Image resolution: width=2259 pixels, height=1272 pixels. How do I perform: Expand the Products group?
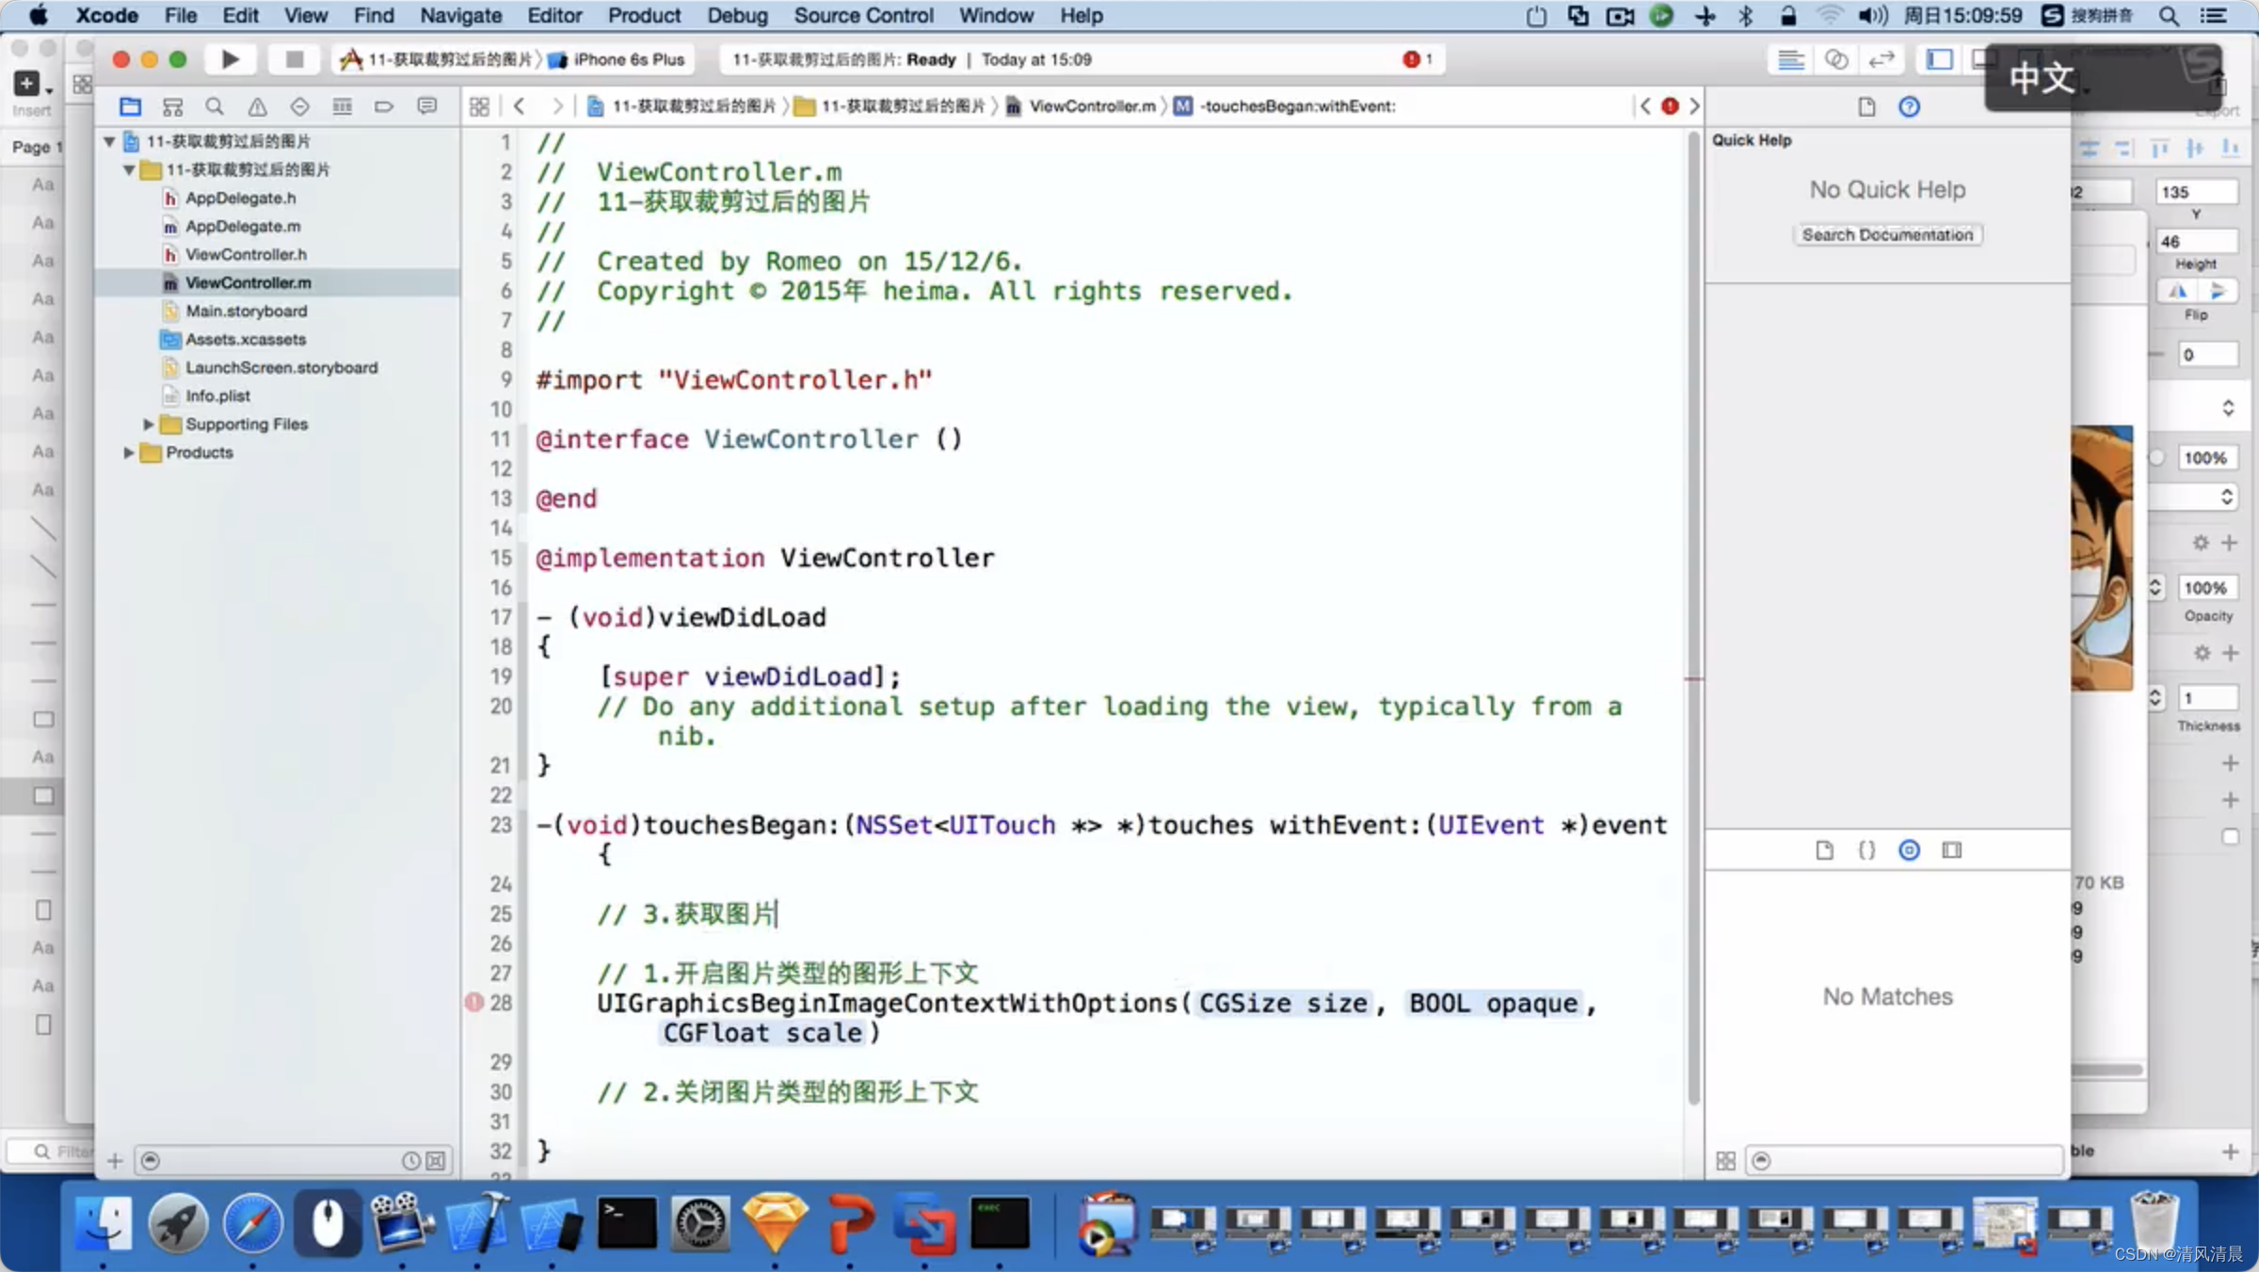(129, 453)
